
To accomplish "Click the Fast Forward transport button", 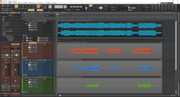I will 61,7.
